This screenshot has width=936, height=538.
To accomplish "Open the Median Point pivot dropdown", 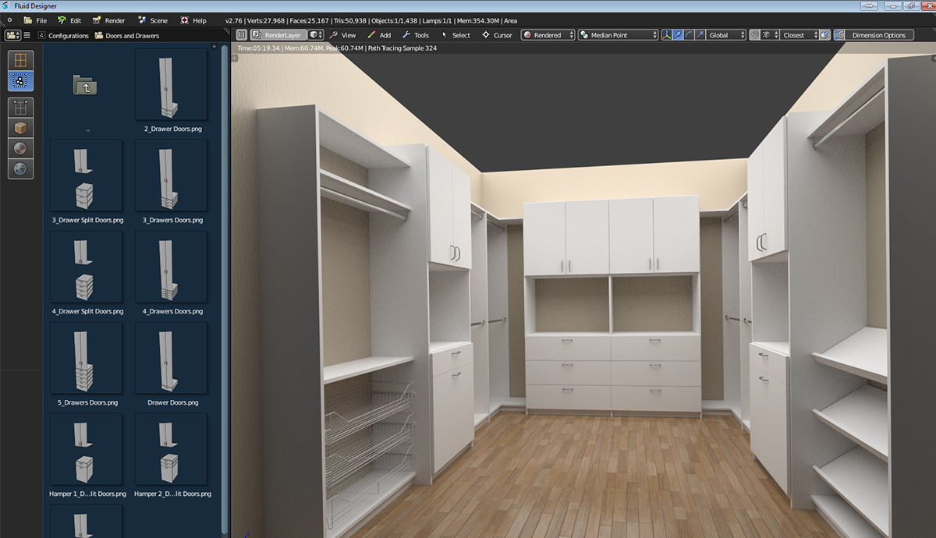I will 619,35.
